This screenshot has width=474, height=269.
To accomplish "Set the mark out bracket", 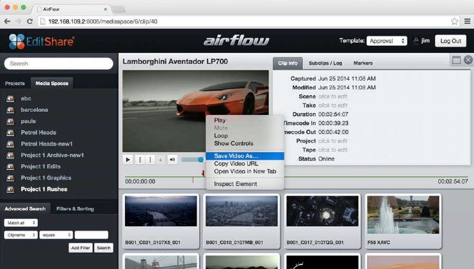I will (150, 160).
